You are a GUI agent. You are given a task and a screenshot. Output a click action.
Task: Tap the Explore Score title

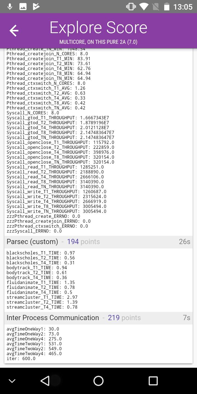coord(99,28)
